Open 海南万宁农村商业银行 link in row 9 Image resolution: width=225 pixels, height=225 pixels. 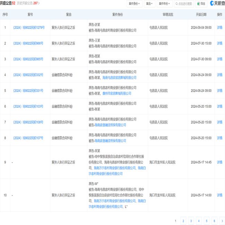[x=115, y=168]
